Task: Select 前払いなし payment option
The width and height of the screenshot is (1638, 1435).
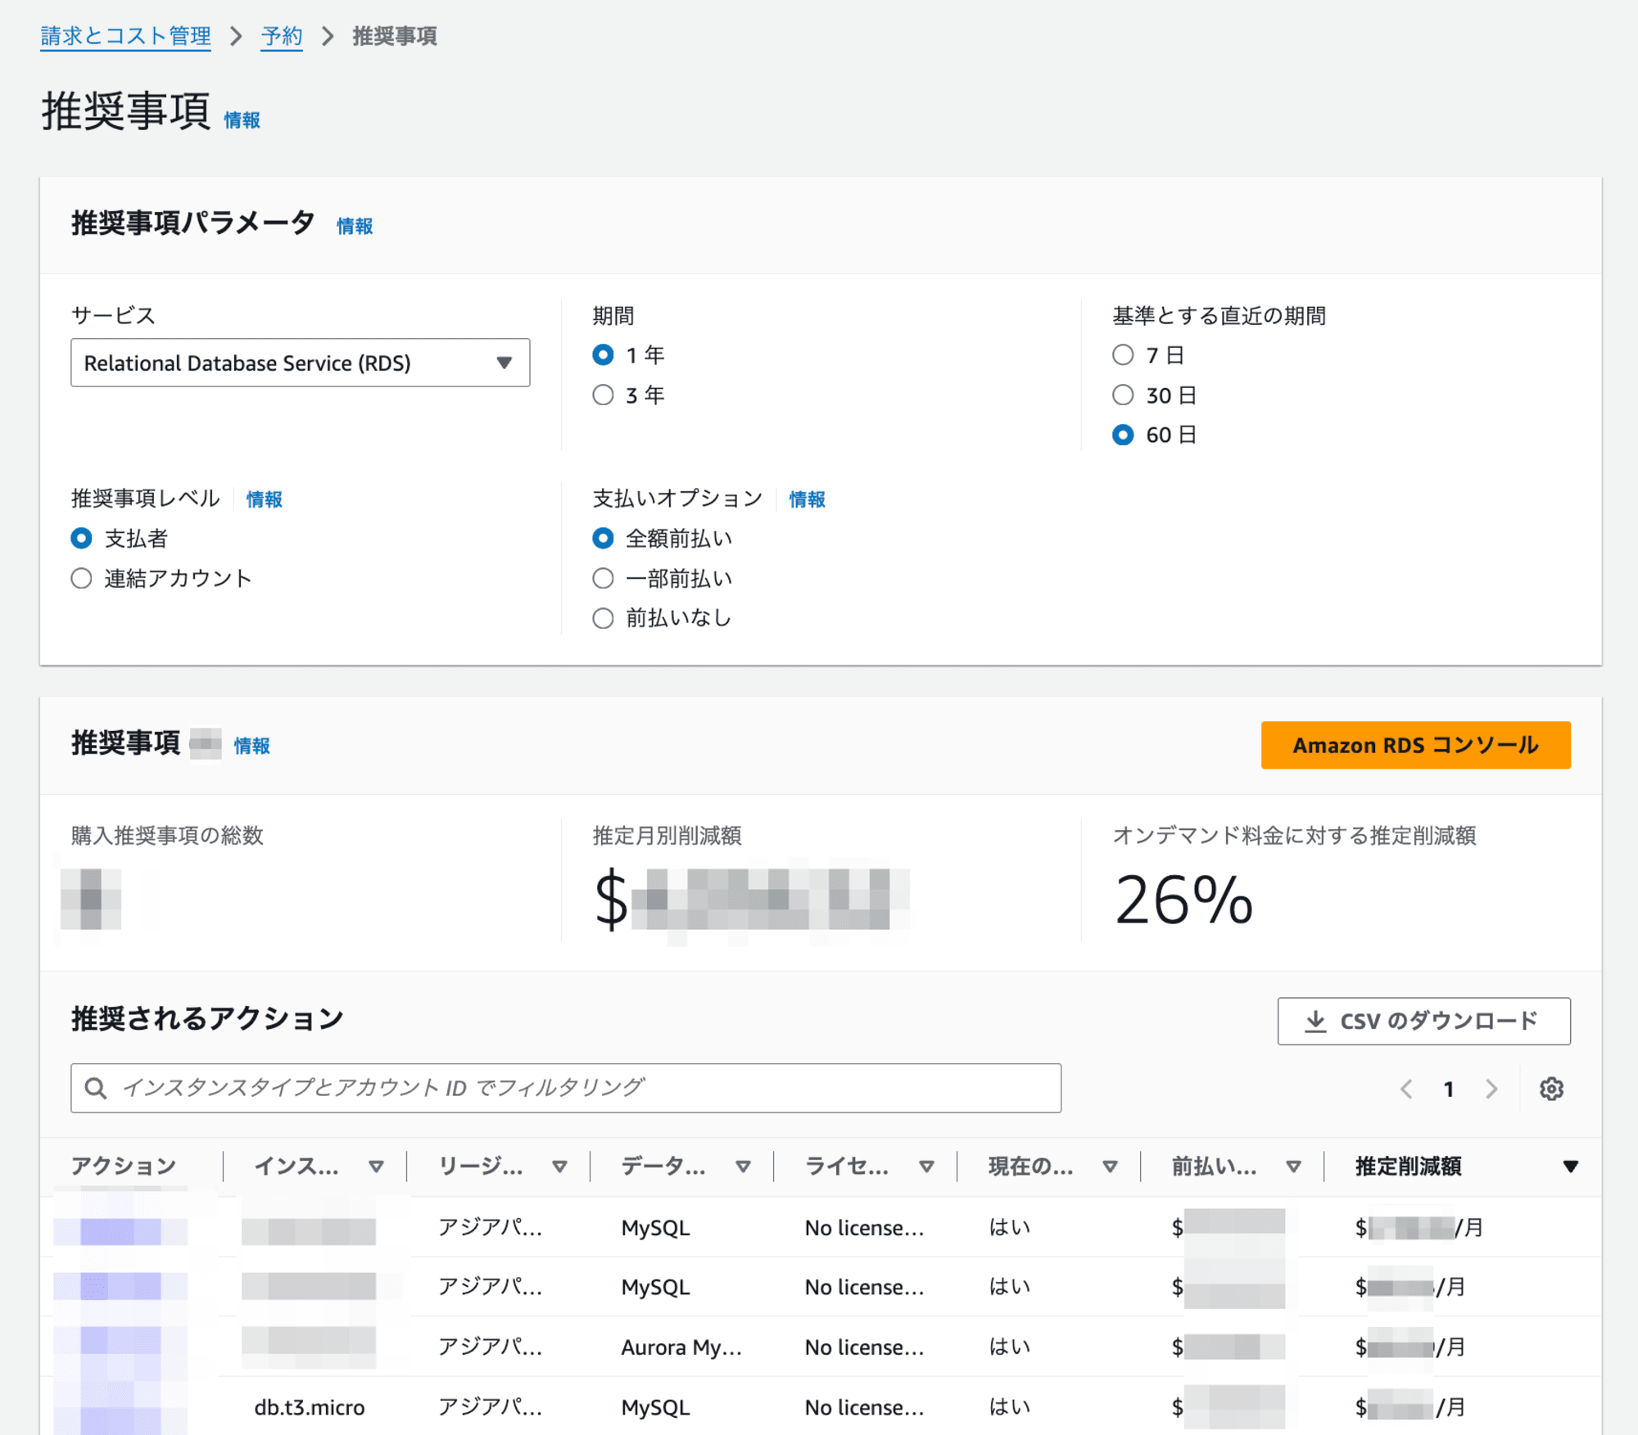Action: click(603, 618)
